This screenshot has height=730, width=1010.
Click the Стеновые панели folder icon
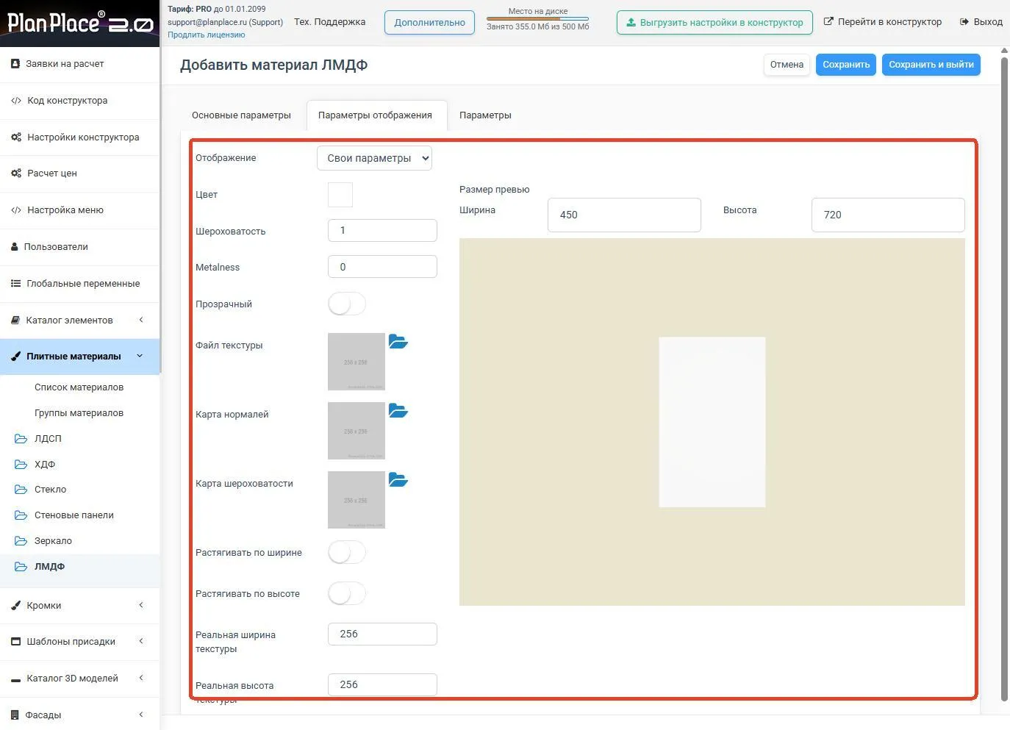21,515
